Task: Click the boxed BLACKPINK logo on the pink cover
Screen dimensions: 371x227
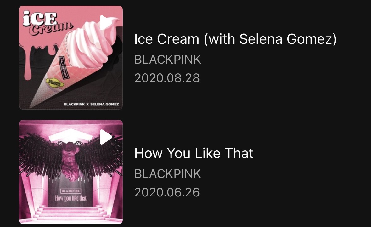Action: [70, 191]
